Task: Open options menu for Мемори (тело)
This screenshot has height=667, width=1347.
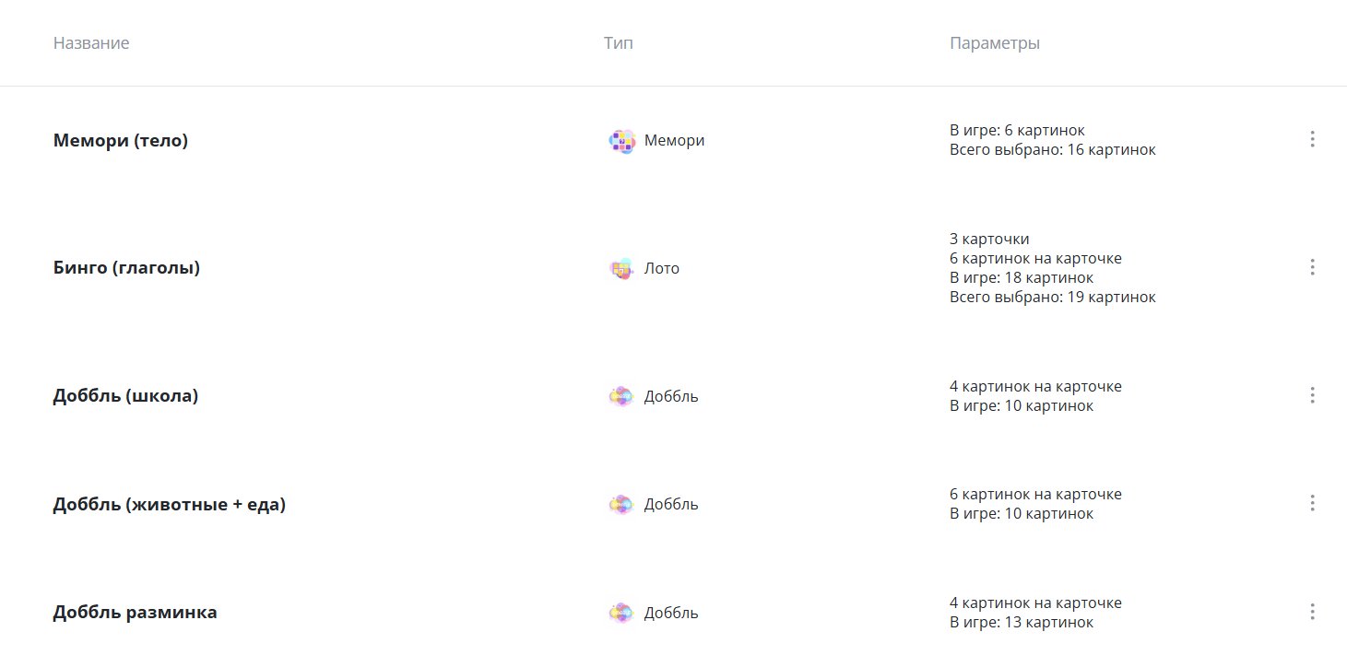Action: click(1312, 139)
